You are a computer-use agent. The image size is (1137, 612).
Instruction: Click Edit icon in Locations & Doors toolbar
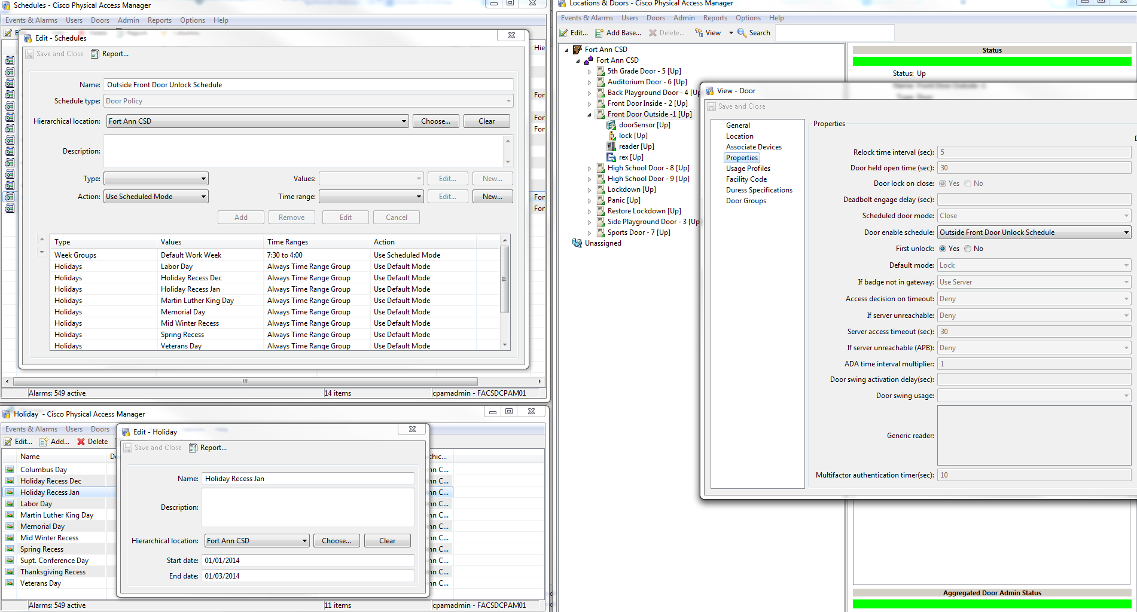click(563, 33)
